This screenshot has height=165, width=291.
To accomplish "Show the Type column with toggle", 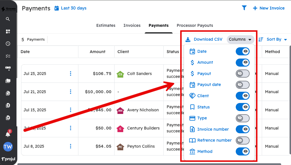I will pyautogui.click(x=242, y=118).
